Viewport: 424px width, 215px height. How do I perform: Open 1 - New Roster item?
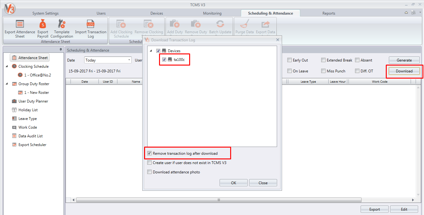(x=33, y=93)
